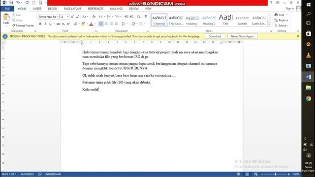Toggle underline formatting
The width and height of the screenshot is (315, 177).
click(50, 24)
